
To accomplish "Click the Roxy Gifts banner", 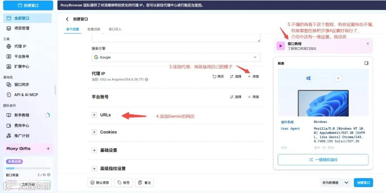I will [28, 148].
